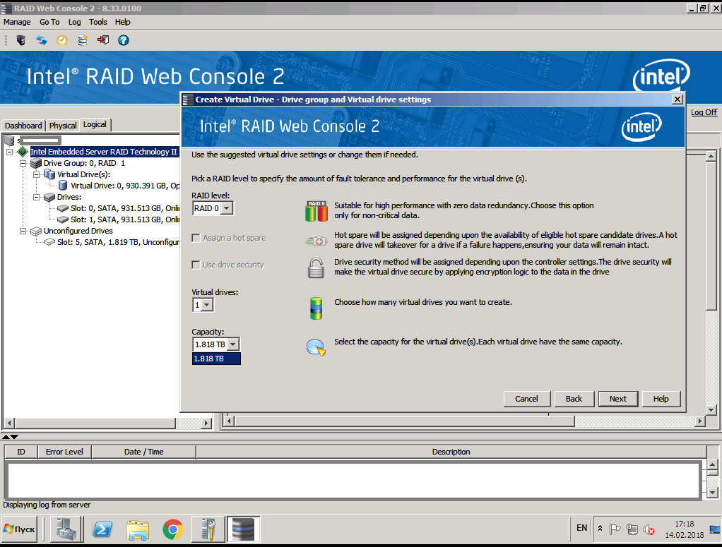Click the down arrow on the log splitter

tap(14, 437)
